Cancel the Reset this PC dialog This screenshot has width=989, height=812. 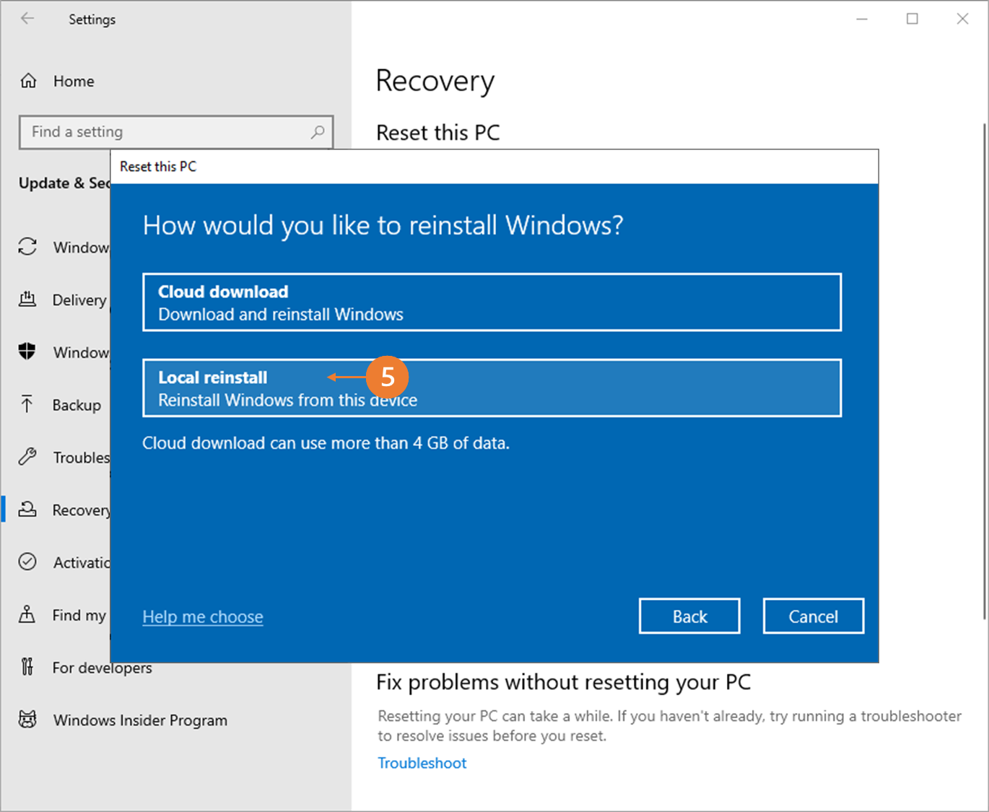pos(814,616)
